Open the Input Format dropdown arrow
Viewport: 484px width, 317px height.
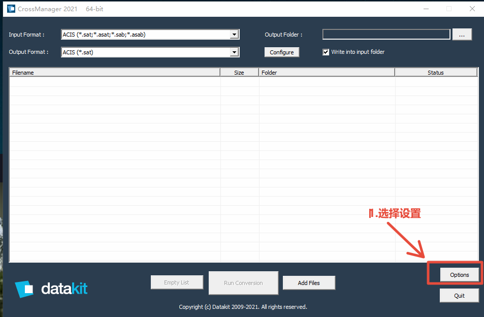coord(234,35)
